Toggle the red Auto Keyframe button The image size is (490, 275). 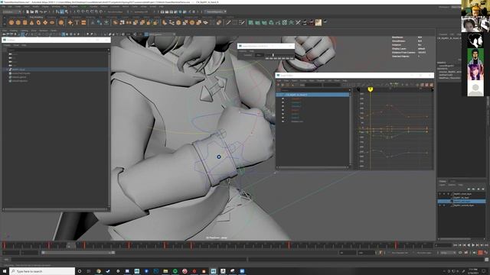(480, 253)
